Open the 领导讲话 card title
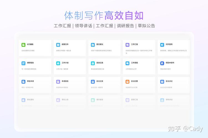This screenshot has width=208, height=138. pyautogui.click(x=169, y=100)
